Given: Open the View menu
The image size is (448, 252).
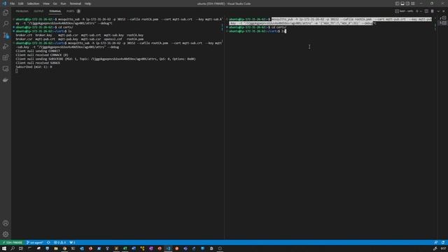Looking at the screenshot, I should pyautogui.click(x=46, y=3).
